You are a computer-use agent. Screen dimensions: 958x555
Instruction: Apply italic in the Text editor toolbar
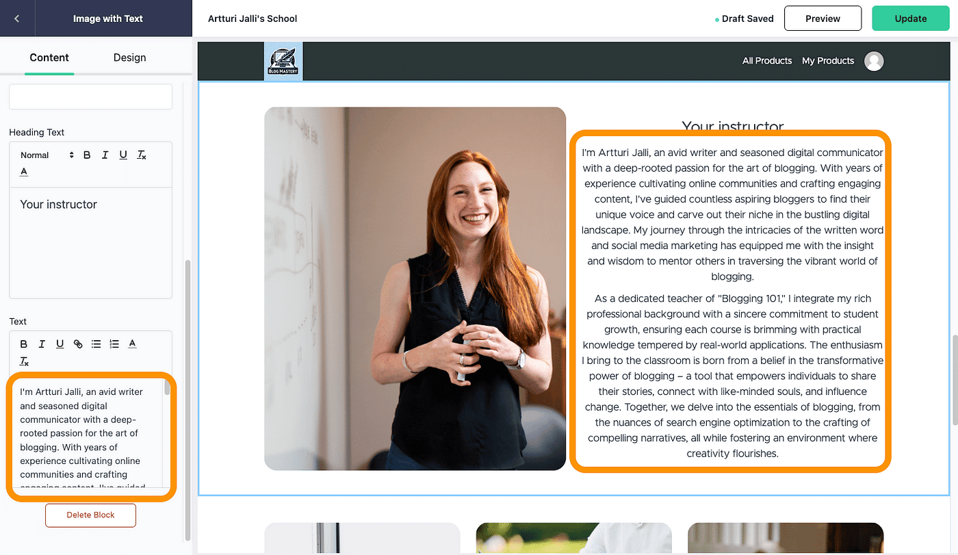coord(42,344)
